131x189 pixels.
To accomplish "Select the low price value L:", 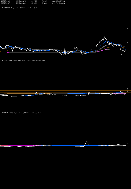I will coord(45,3).
